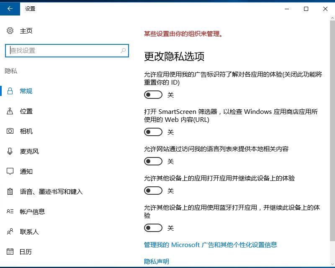Select 帐户信息 in privacy sidebar
The width and height of the screenshot is (335, 268).
(32, 211)
